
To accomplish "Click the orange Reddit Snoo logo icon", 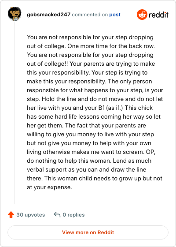I will (142, 15).
